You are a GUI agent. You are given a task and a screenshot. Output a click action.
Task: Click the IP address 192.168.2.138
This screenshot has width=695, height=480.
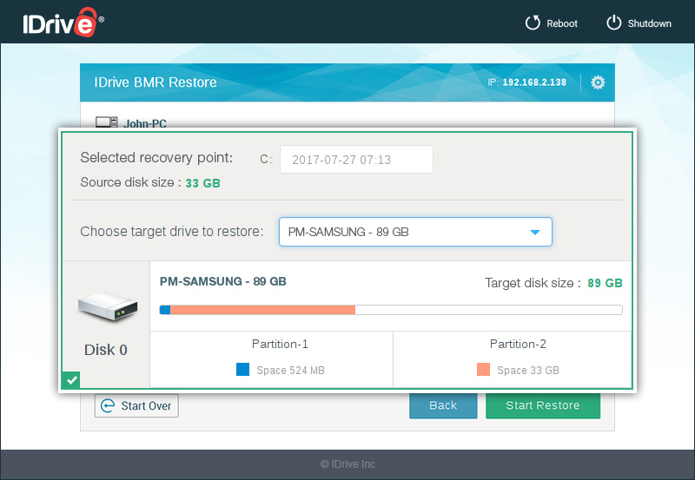pos(533,82)
